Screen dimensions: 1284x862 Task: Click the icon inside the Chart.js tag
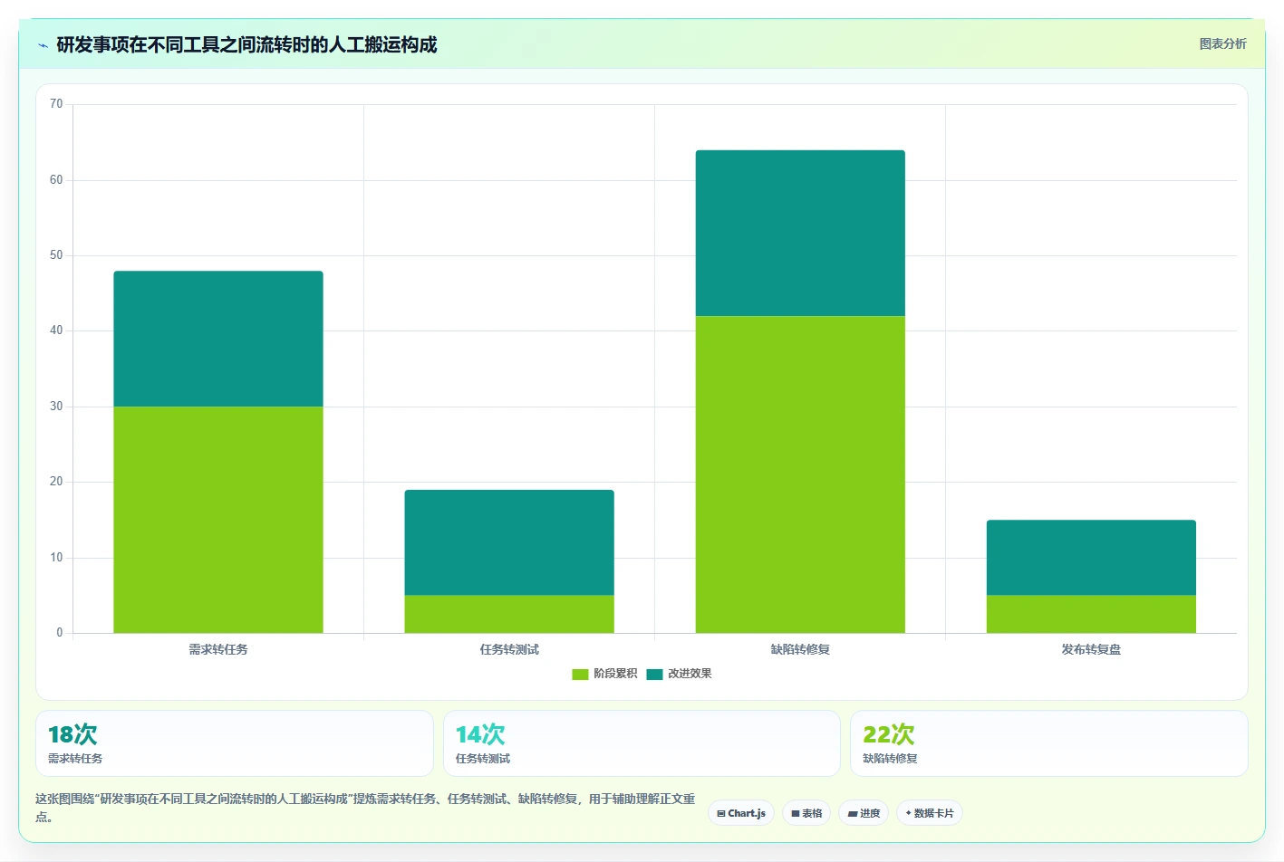click(x=721, y=814)
